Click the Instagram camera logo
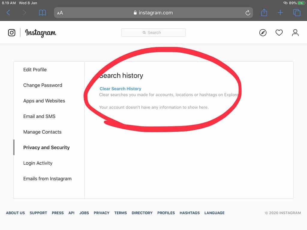 pos(12,33)
